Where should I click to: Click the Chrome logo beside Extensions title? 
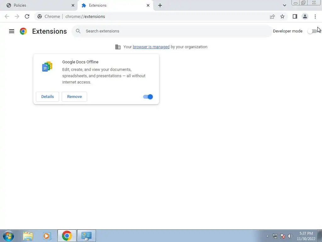pyautogui.click(x=23, y=31)
